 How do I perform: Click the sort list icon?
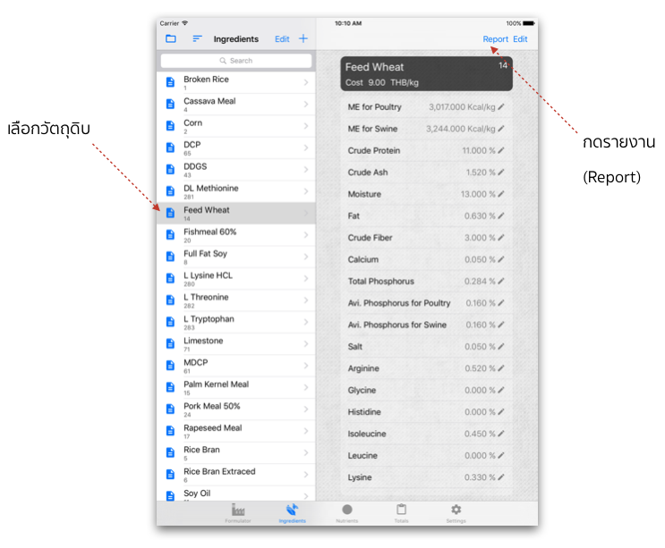click(197, 38)
